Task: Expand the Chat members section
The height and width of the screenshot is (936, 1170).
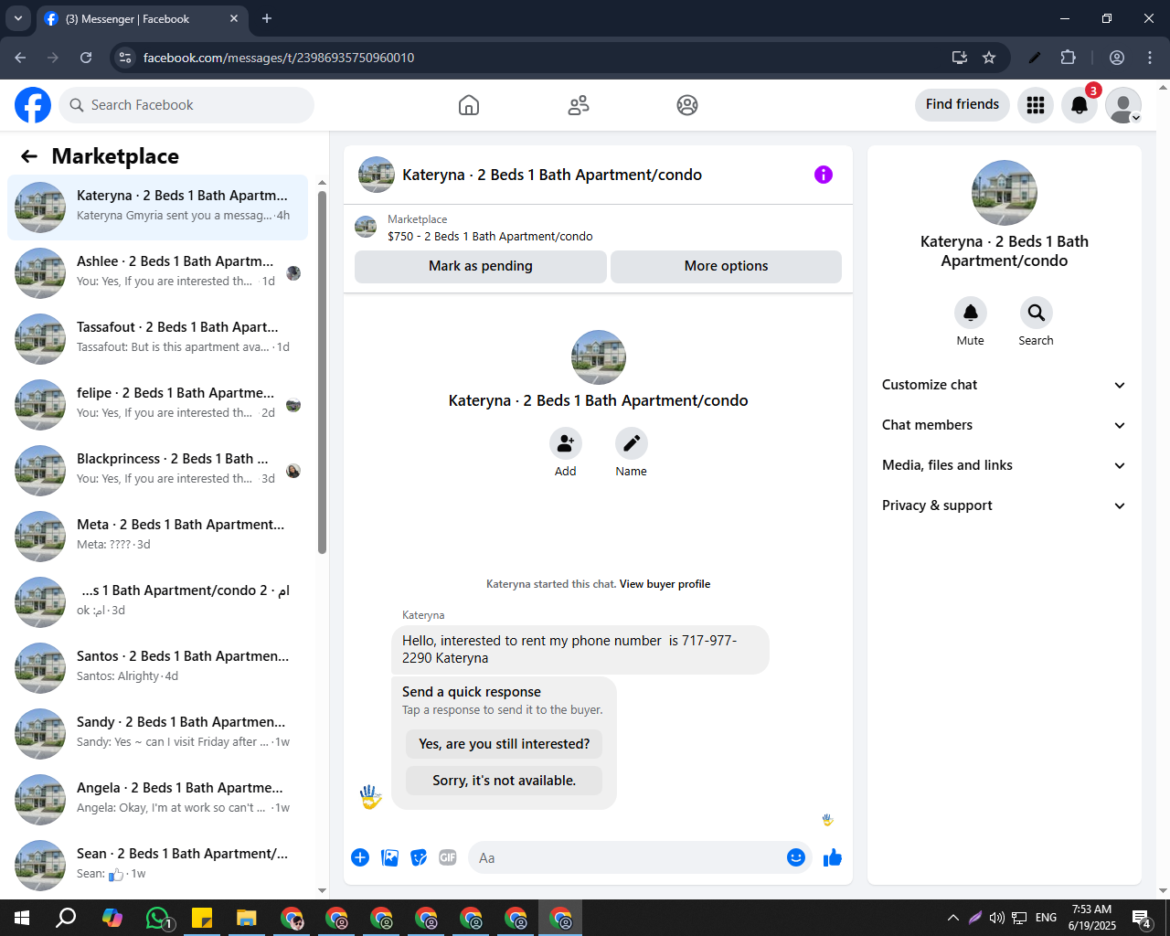Action: [1005, 425]
